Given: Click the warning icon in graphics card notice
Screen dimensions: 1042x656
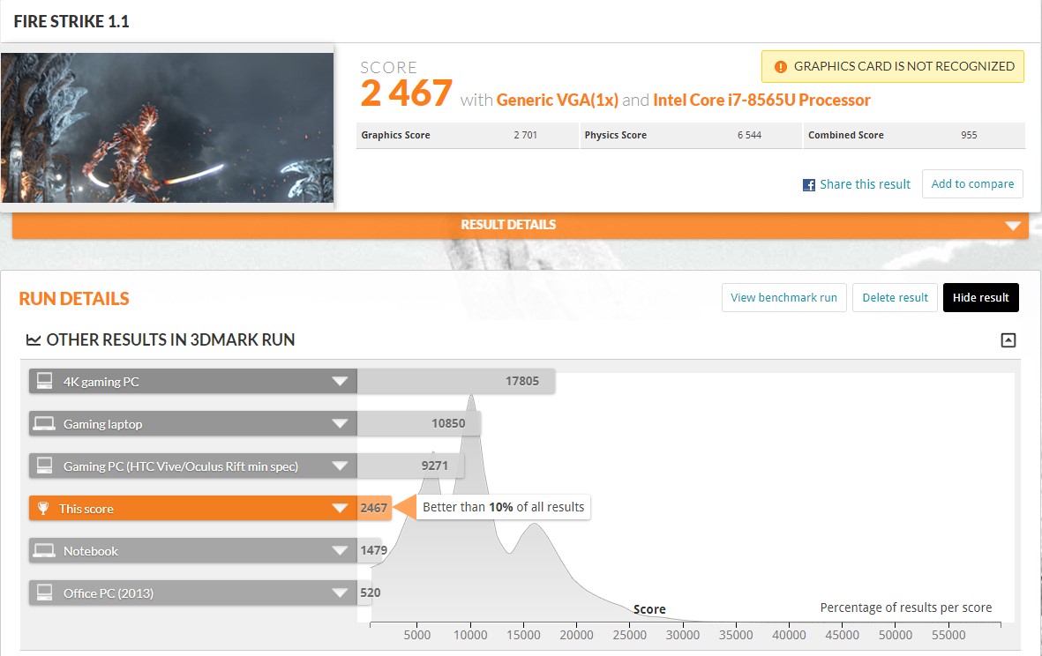Looking at the screenshot, I should (x=780, y=66).
